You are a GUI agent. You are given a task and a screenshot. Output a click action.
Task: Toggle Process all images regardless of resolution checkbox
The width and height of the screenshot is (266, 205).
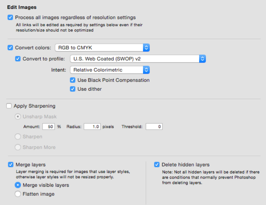pyautogui.click(x=10, y=18)
